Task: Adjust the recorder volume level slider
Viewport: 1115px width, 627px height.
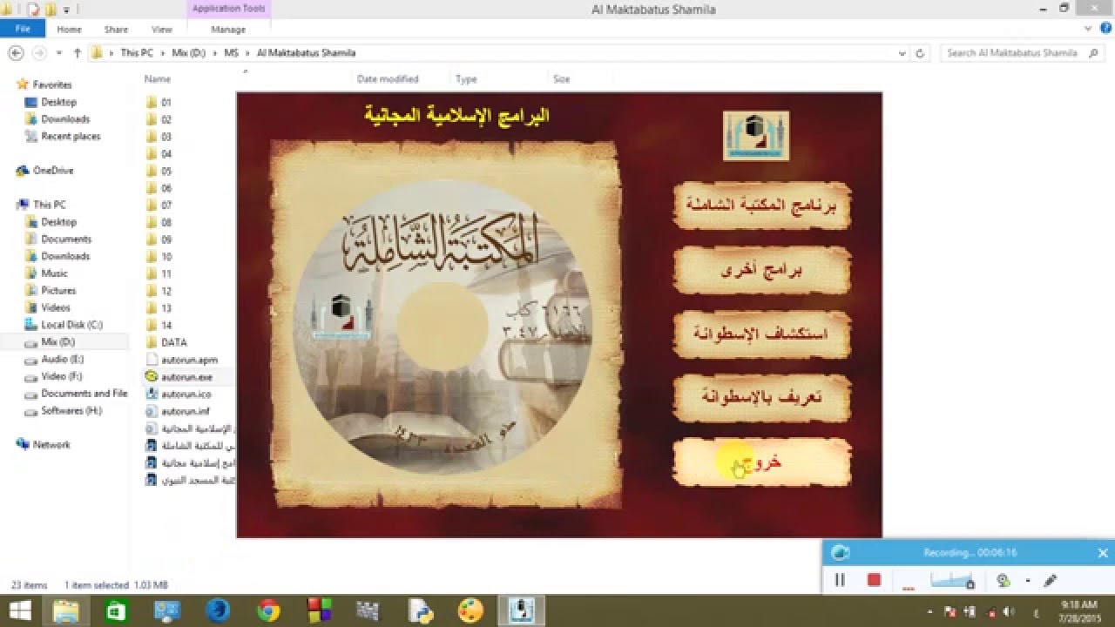Action: 951,580
